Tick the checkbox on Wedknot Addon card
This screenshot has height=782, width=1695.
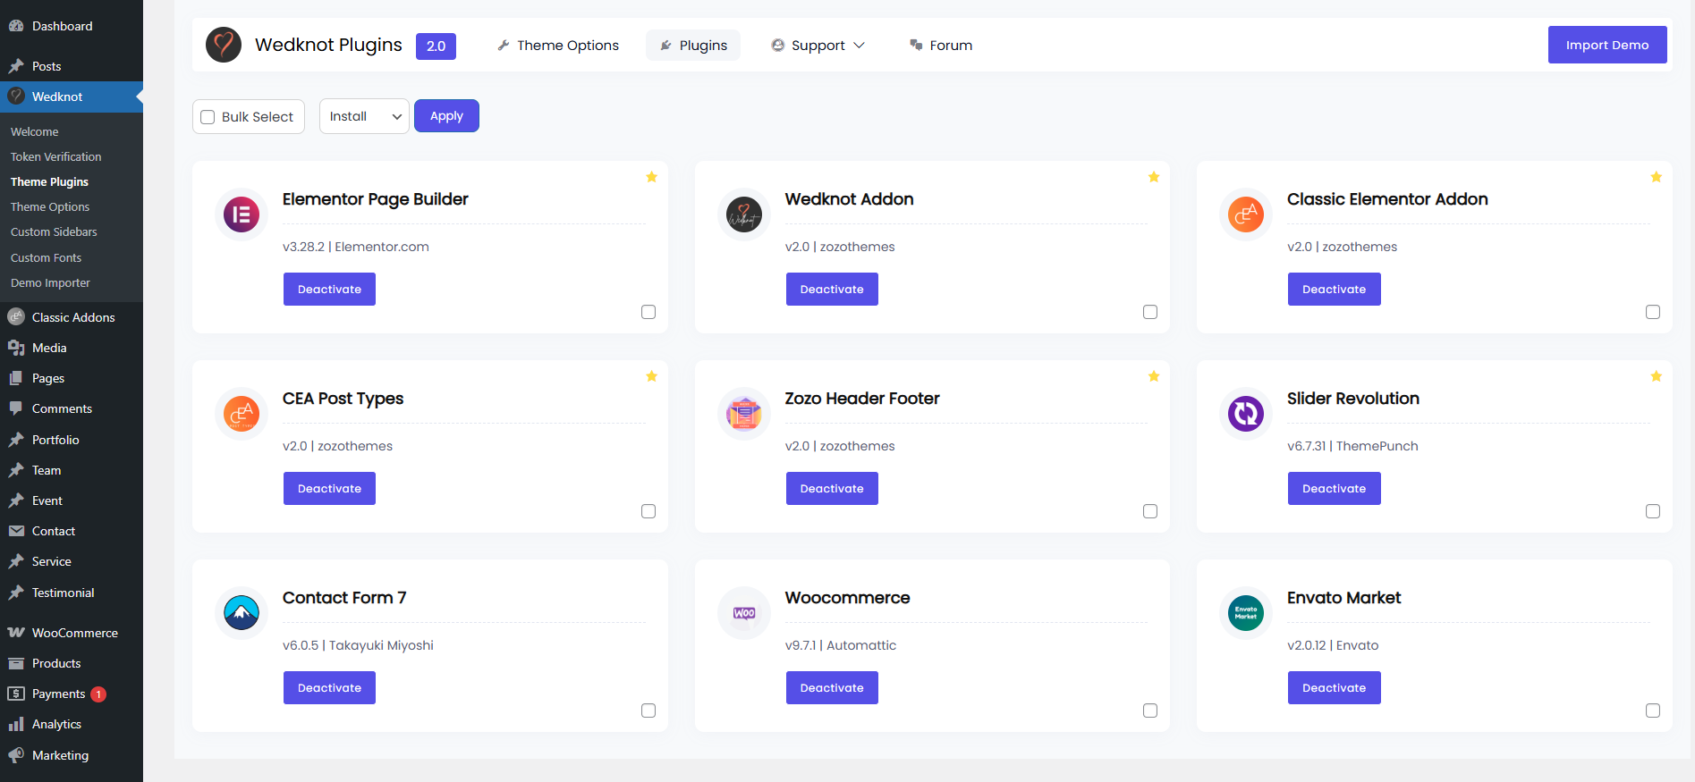(x=1150, y=312)
